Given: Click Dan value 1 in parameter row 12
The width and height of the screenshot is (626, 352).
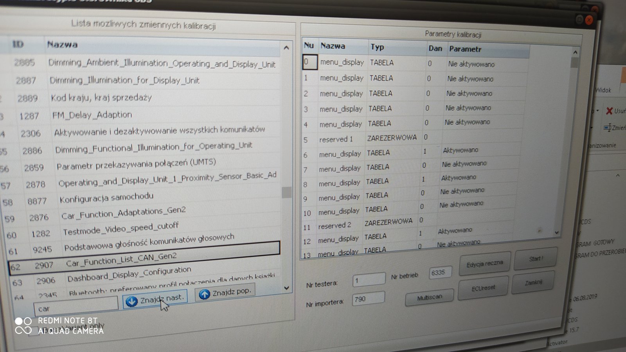Looking at the screenshot, I should coord(421,233).
